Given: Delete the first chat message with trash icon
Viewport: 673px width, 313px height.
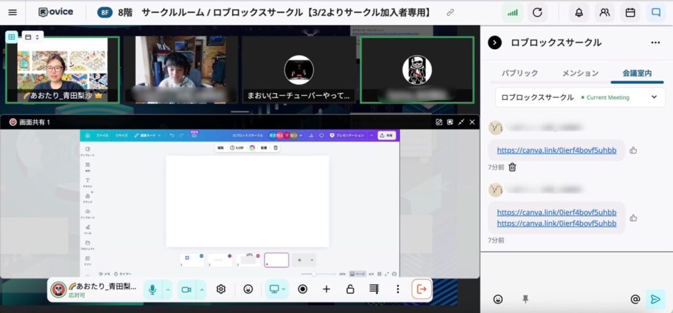Looking at the screenshot, I should pos(513,167).
